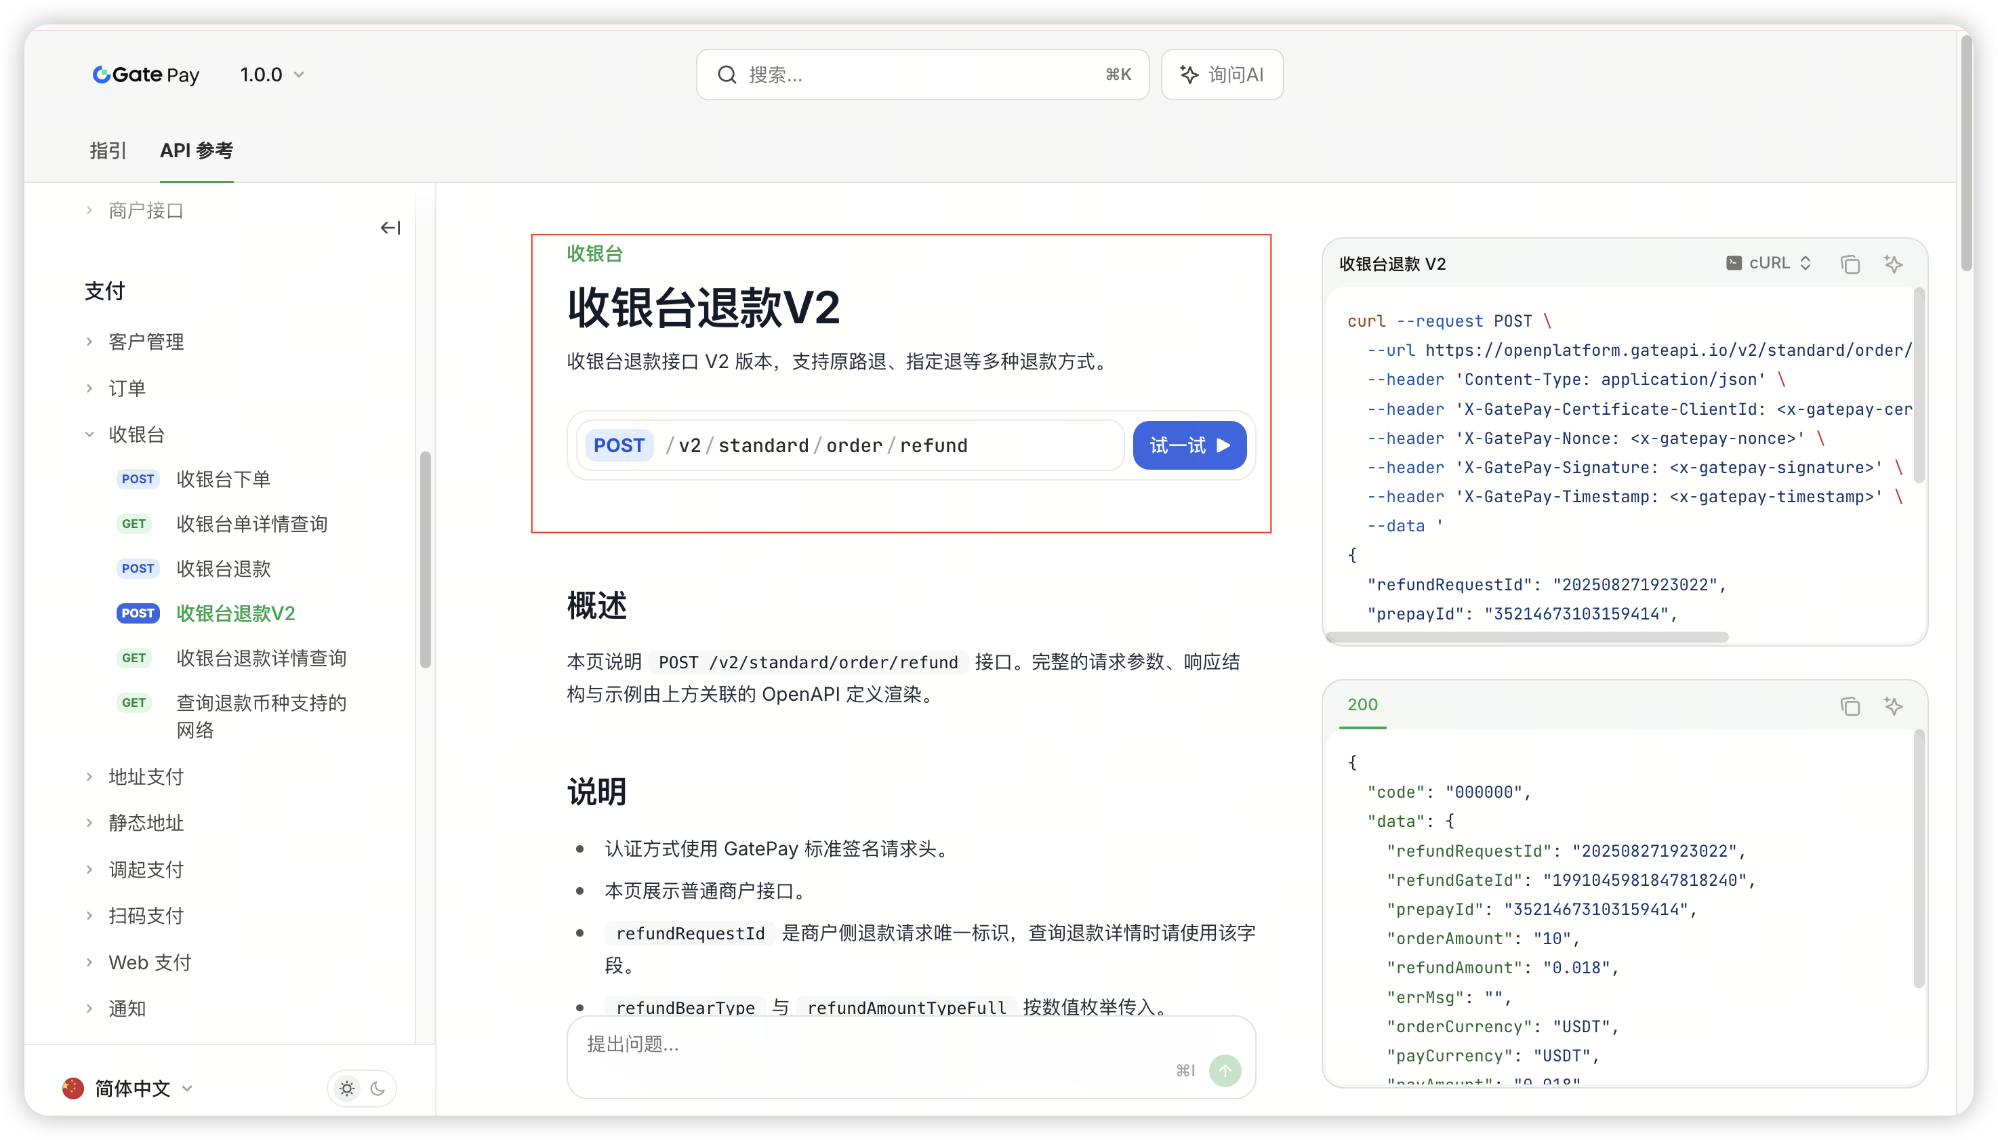Click the "orderCurrency": "USDT" response line
This screenshot has width=1998, height=1140.
coord(1502,1026)
